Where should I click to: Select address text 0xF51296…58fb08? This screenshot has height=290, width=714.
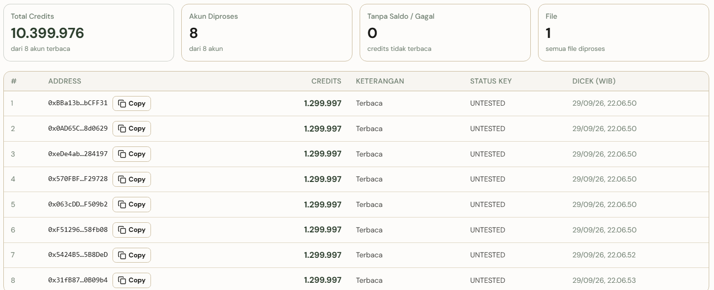[78, 230]
